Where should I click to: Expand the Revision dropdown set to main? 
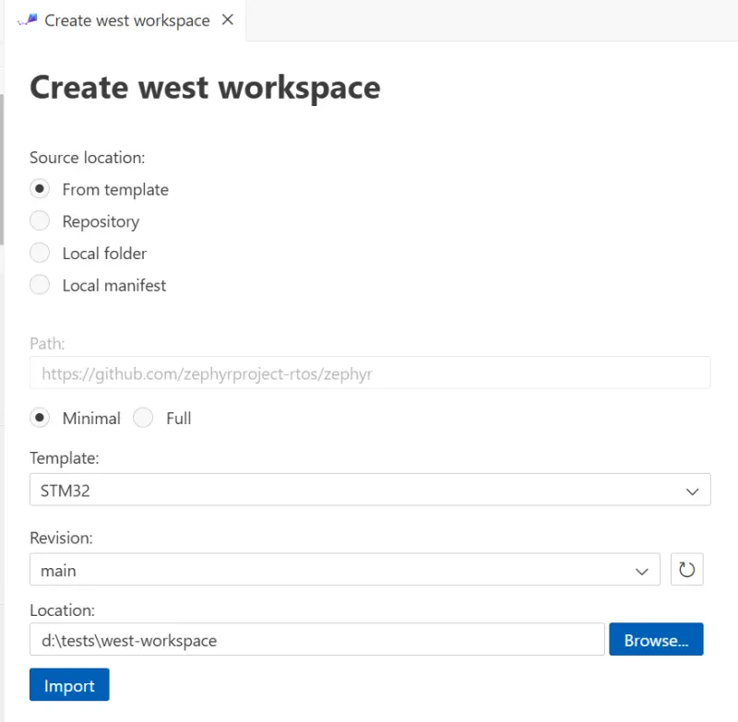(x=344, y=570)
